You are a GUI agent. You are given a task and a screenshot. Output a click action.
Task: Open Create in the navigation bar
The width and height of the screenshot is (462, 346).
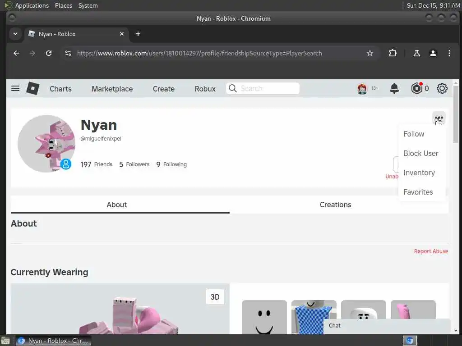click(163, 89)
